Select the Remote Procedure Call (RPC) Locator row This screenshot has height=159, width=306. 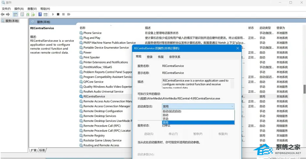point(105,131)
